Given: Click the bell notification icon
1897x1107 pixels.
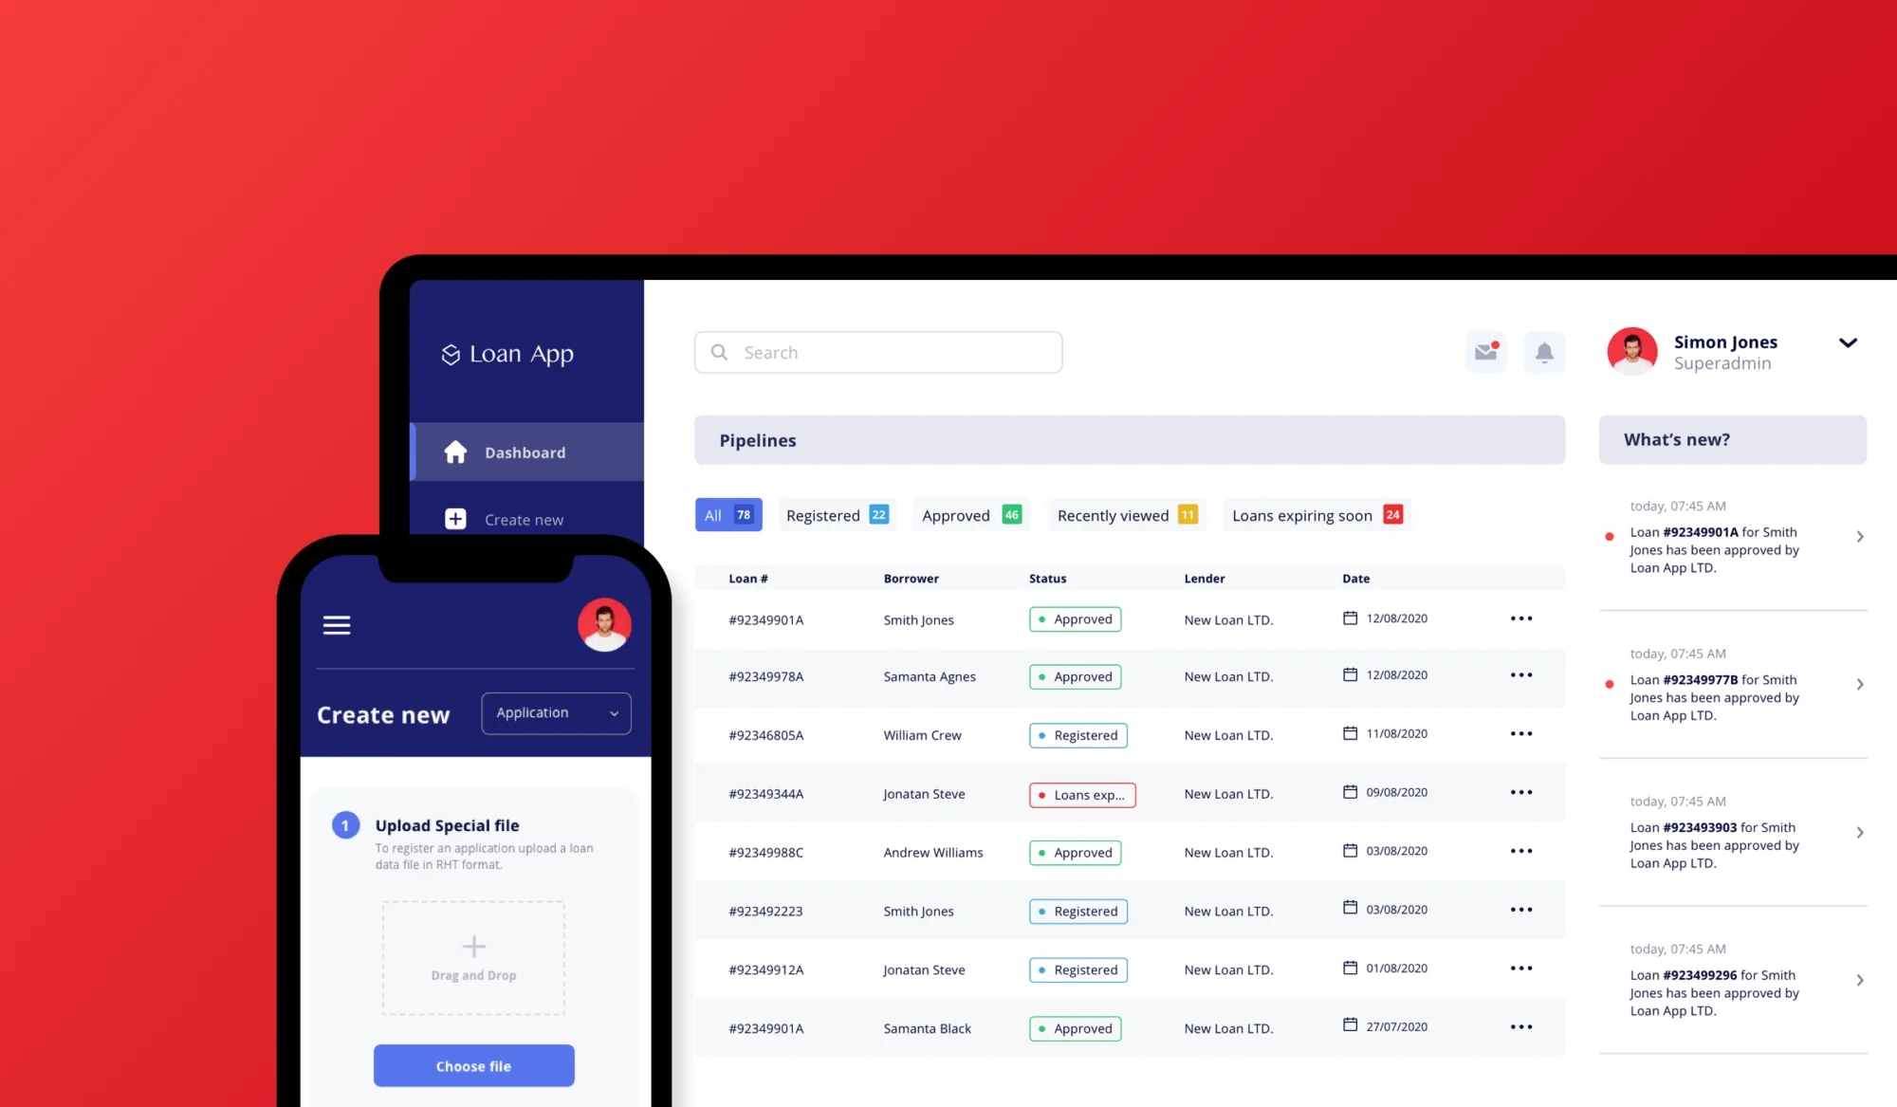Looking at the screenshot, I should point(1544,351).
